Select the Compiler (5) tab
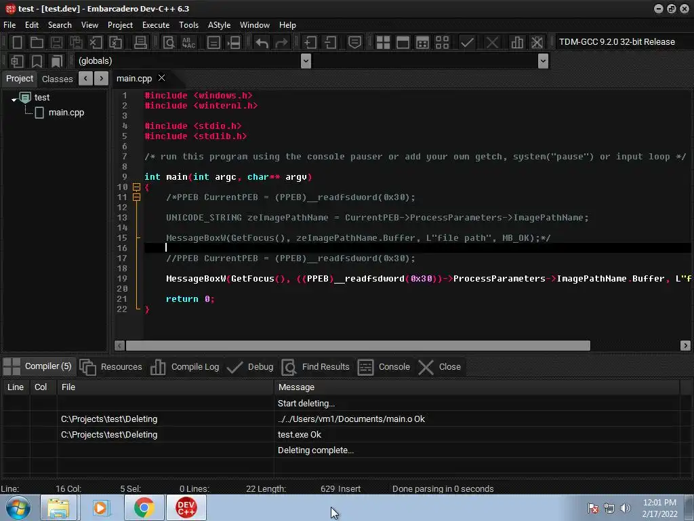694x521 pixels. [x=38, y=366]
